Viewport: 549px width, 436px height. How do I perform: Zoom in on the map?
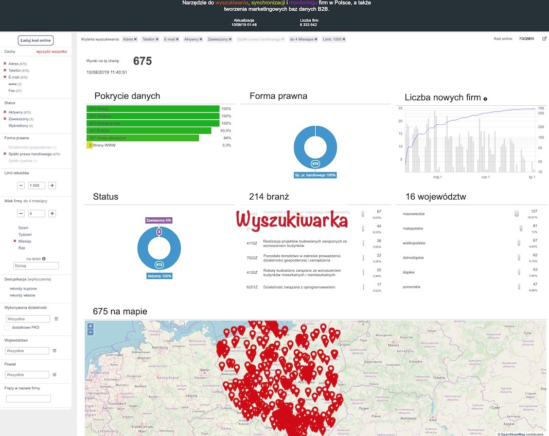pos(91,326)
